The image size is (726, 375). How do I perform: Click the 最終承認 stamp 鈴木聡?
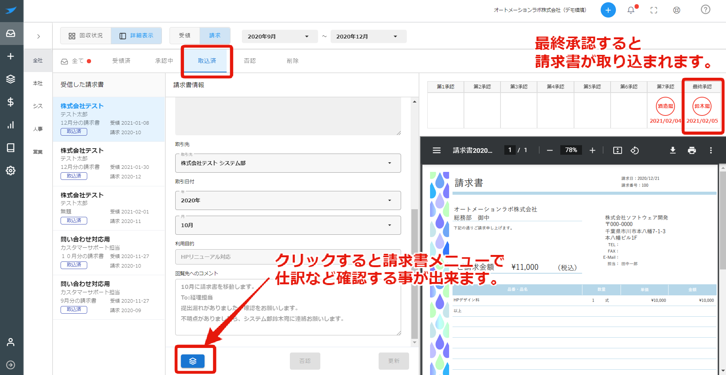click(702, 106)
